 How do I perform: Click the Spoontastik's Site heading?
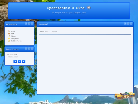66,8
